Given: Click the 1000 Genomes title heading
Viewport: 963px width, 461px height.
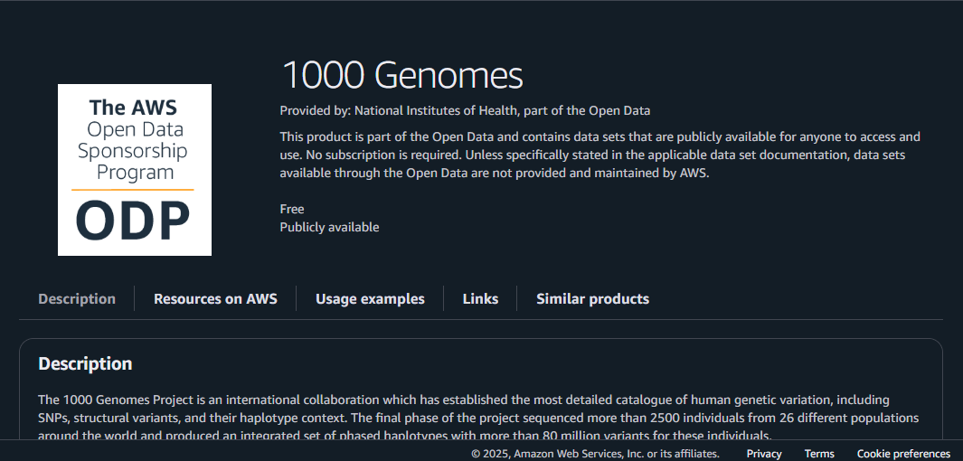Looking at the screenshot, I should pos(402,76).
